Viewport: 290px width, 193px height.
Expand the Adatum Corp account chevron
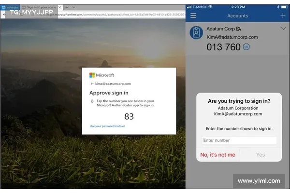point(283,28)
